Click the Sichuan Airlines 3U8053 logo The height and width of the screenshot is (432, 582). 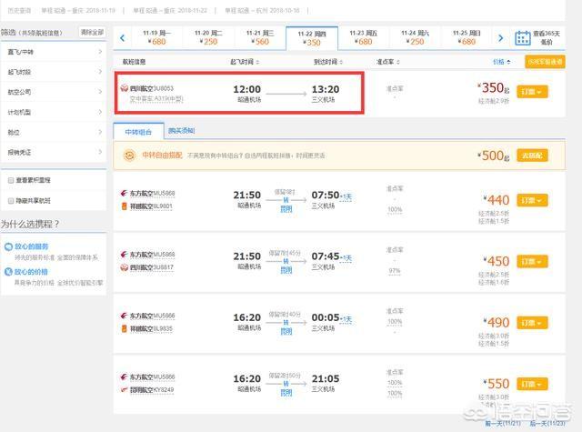point(125,89)
